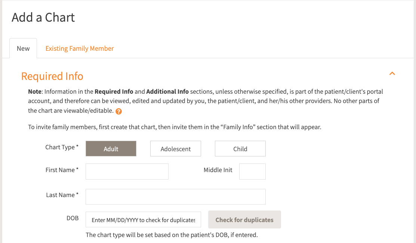This screenshot has width=416, height=243.
Task: Click the Middle Init label
Action: click(x=218, y=170)
